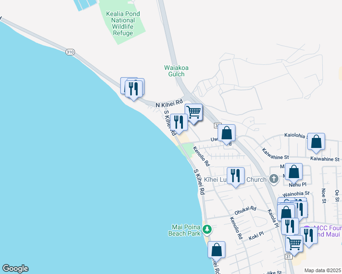Click the Wainohia St street label
This screenshot has height=274, width=342.
pos(296,194)
